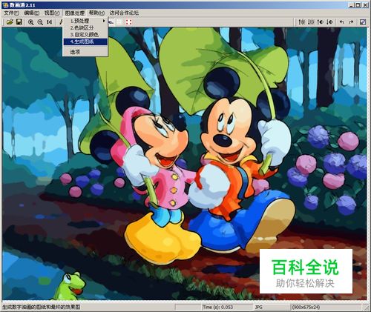Click the status bar hint about 生成数字油画
Viewport: 371px width, 312px height.
coord(41,307)
